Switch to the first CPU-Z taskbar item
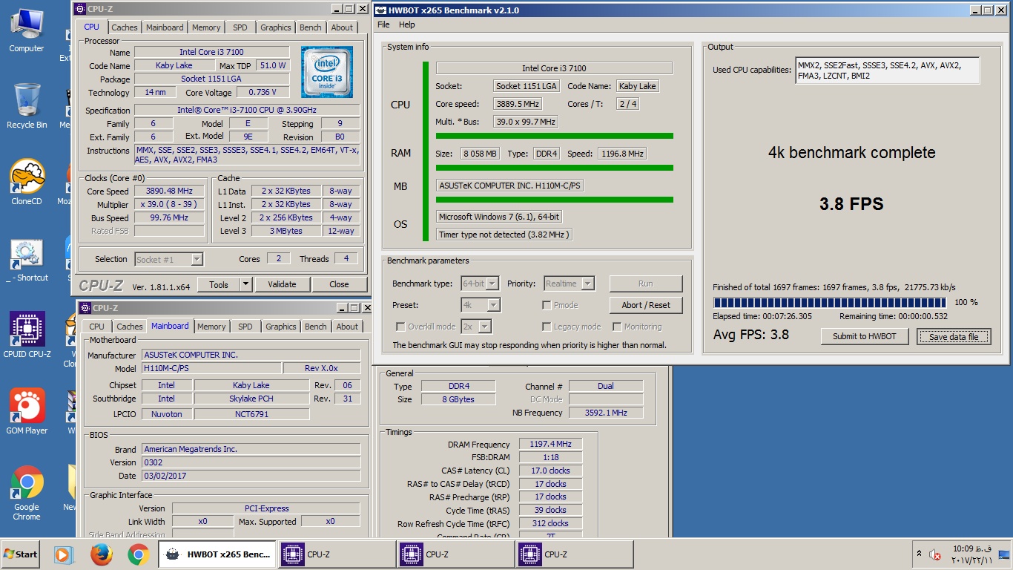The width and height of the screenshot is (1013, 570). (337, 554)
